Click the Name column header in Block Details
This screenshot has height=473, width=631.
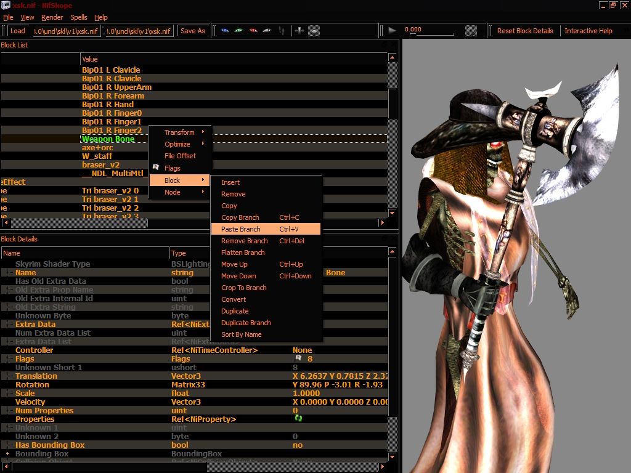click(85, 253)
